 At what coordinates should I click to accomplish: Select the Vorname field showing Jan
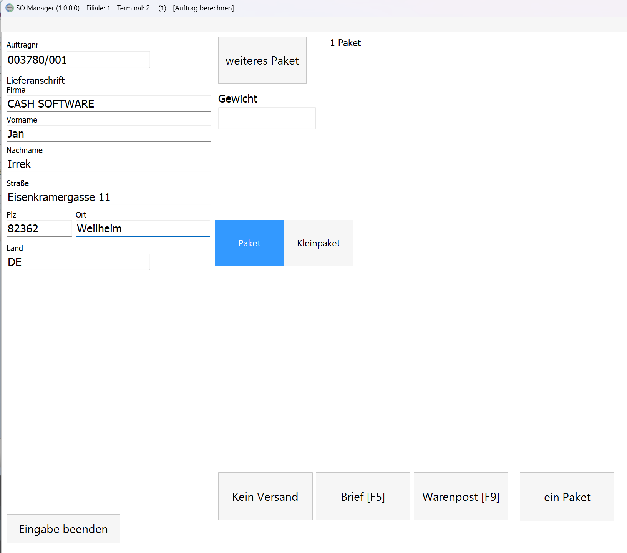(109, 134)
